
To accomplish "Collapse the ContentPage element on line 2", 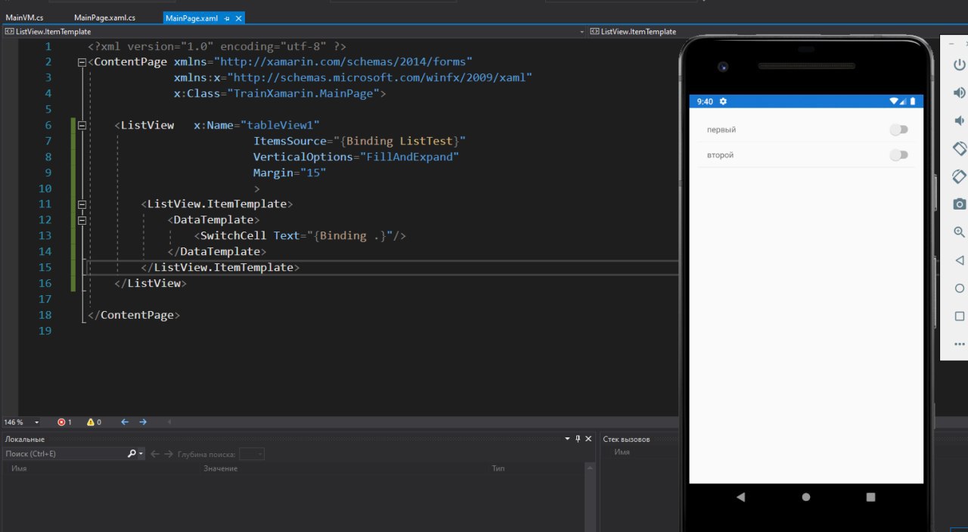I will [82, 62].
